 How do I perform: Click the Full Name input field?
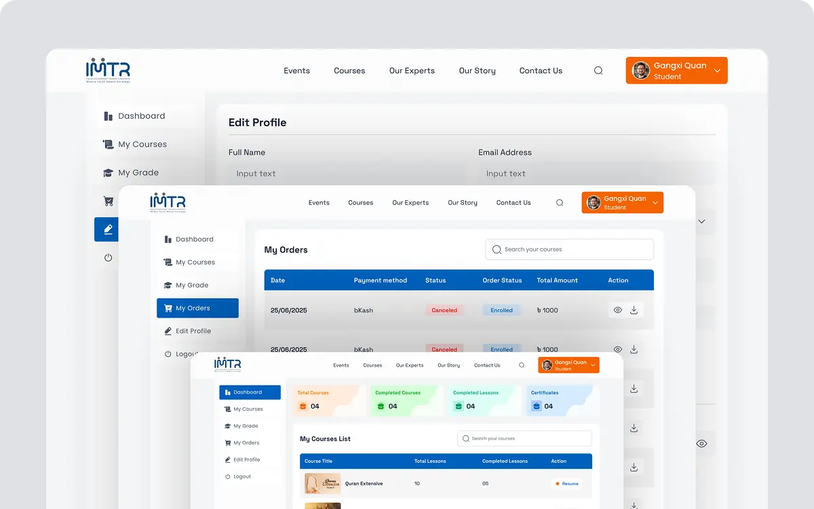(x=347, y=174)
